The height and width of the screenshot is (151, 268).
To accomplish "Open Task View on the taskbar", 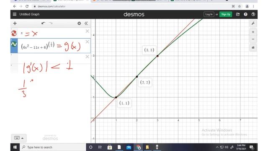I will tap(100, 147).
